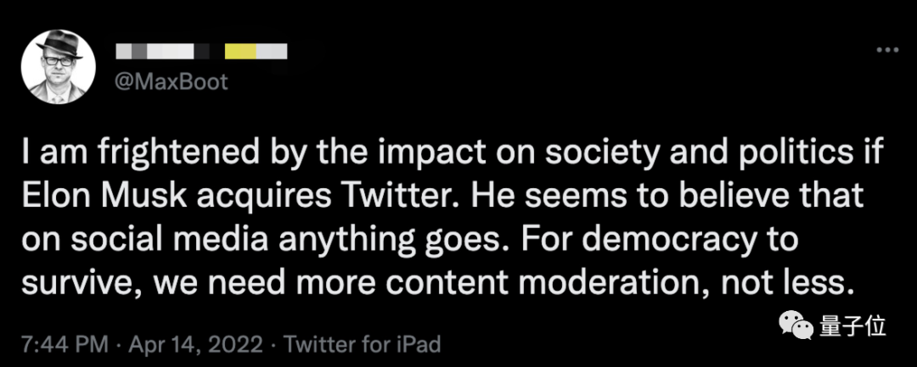Screen dimensions: 917x367
Task: Click the yellow pixelated block in name
Action: pos(240,53)
